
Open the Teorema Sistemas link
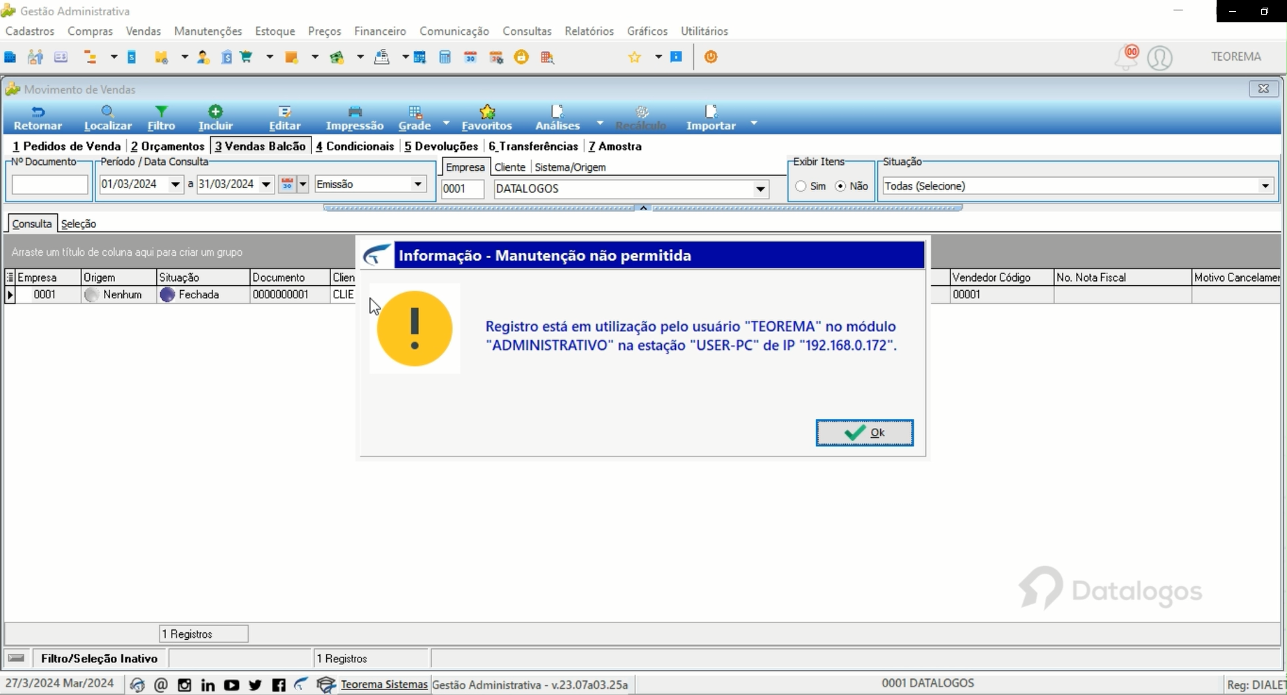coord(384,685)
